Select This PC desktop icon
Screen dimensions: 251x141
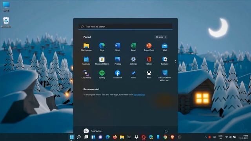6,7
